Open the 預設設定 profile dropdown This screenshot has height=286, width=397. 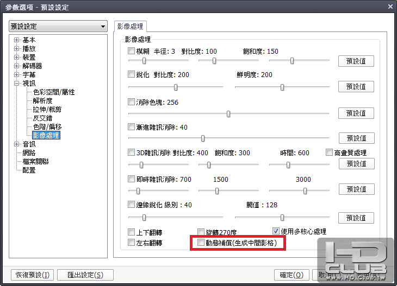coord(58,26)
